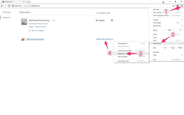The height and width of the screenshot is (115, 184).
Task: Tick the Allow in incognito checkbox
Action: 30,30
